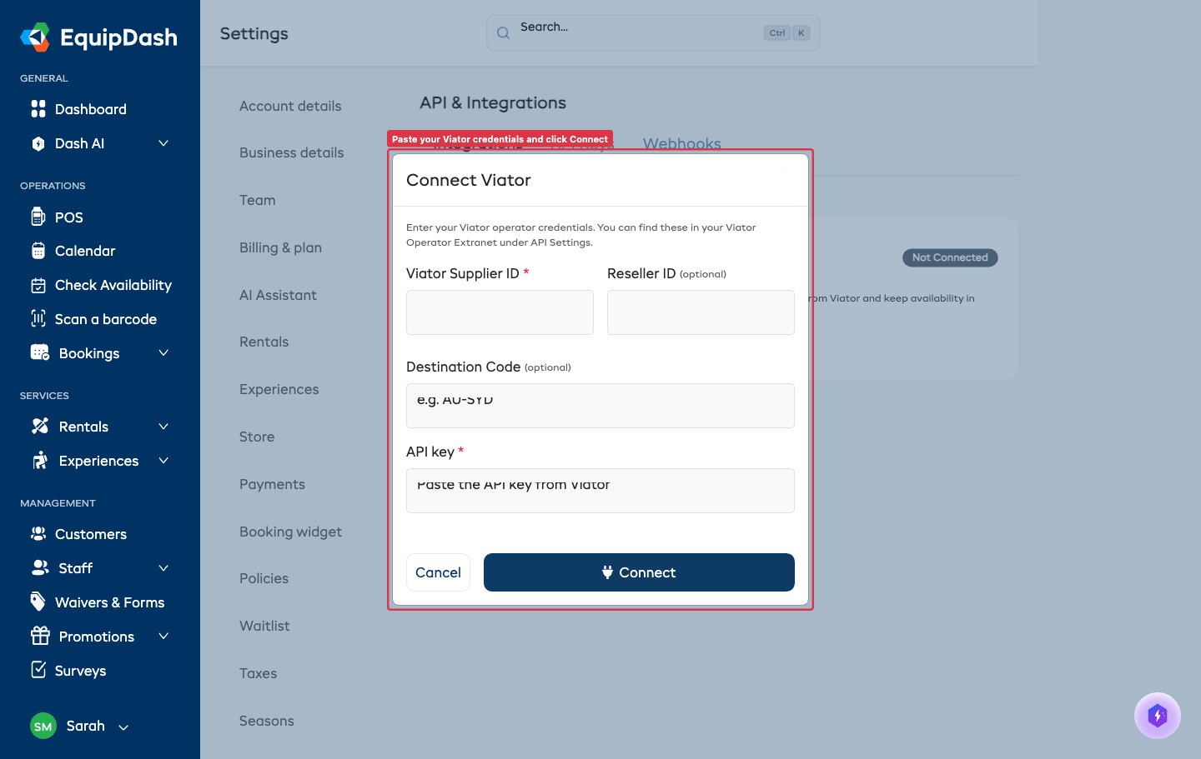The height and width of the screenshot is (759, 1201).
Task: Click the Check Availability icon
Action: (38, 285)
